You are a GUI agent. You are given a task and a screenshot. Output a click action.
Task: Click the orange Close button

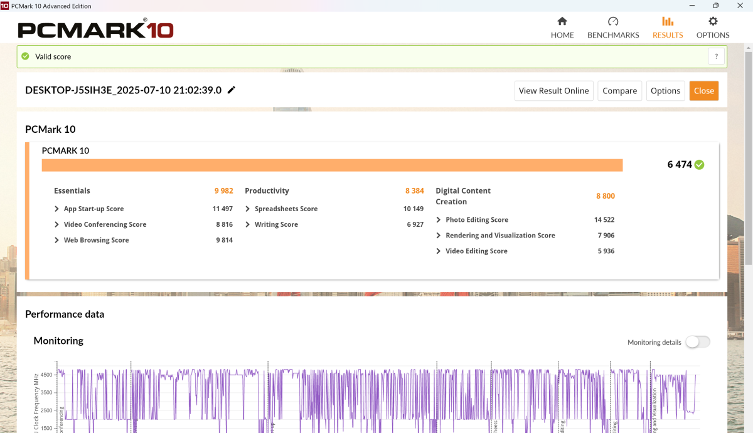[x=704, y=91]
